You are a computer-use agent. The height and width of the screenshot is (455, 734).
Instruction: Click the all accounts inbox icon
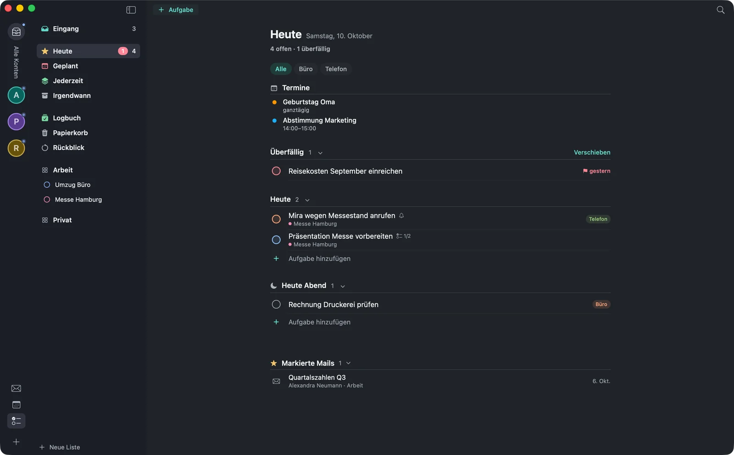(x=17, y=32)
